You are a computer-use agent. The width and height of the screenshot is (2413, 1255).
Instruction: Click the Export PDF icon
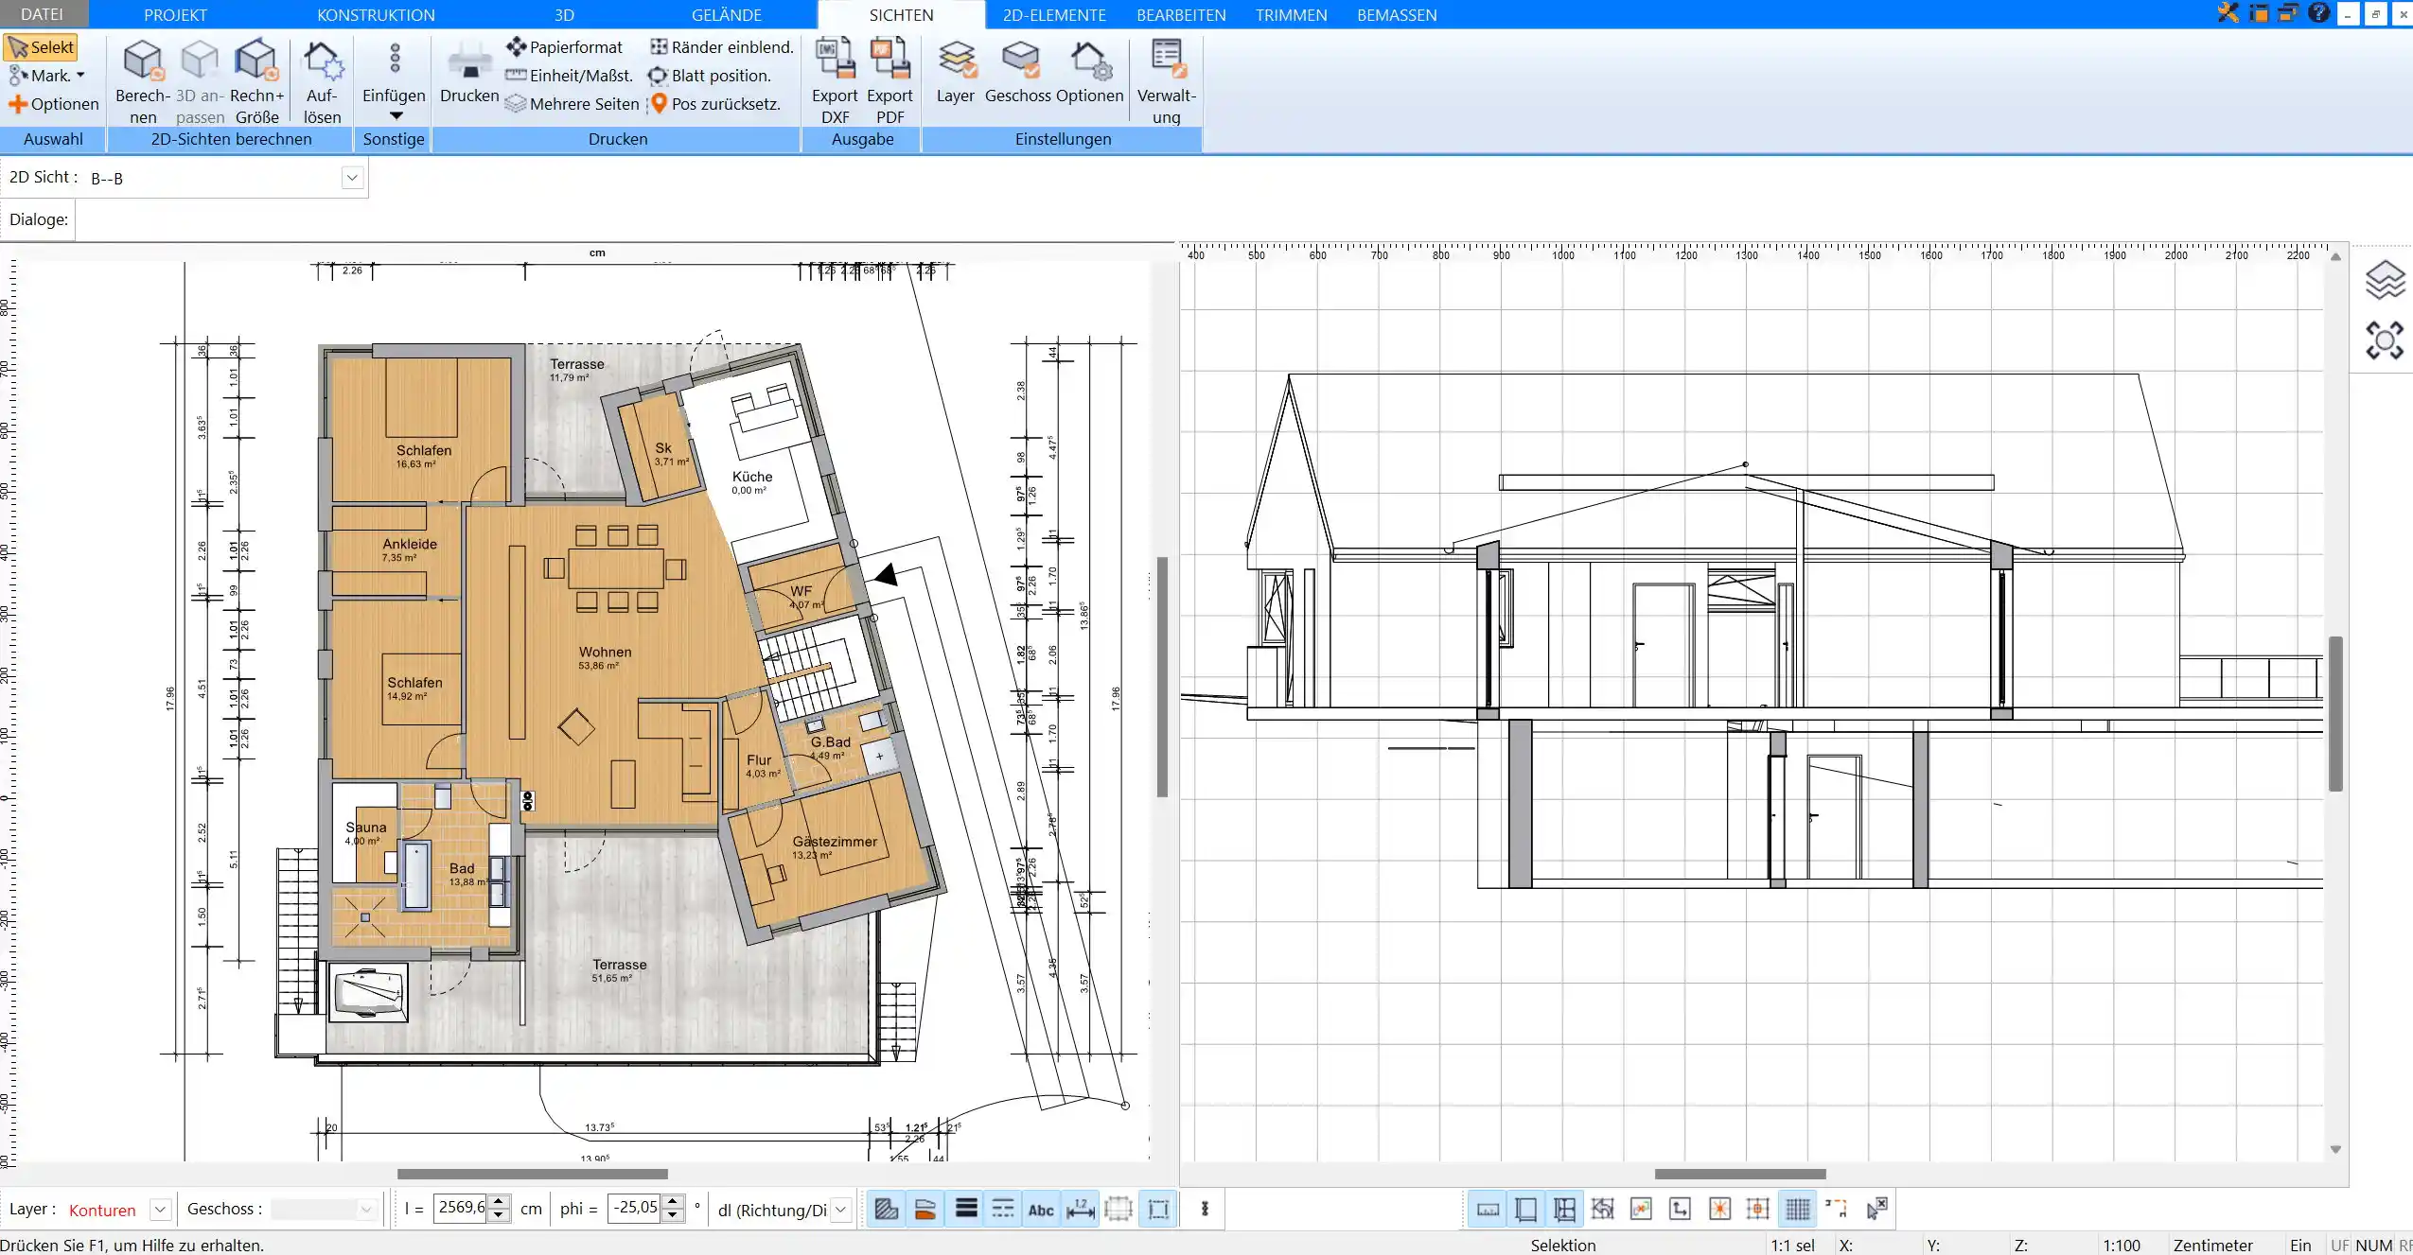(x=889, y=59)
